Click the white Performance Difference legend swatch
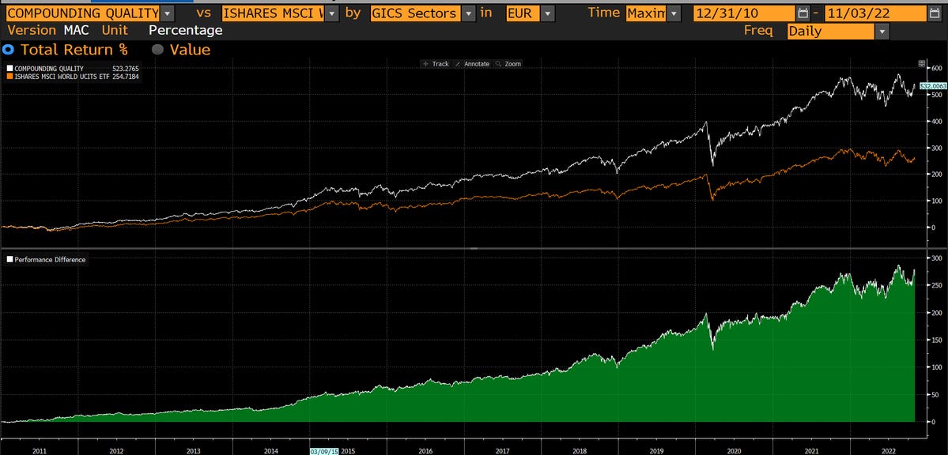This screenshot has width=948, height=455. pyautogui.click(x=9, y=259)
